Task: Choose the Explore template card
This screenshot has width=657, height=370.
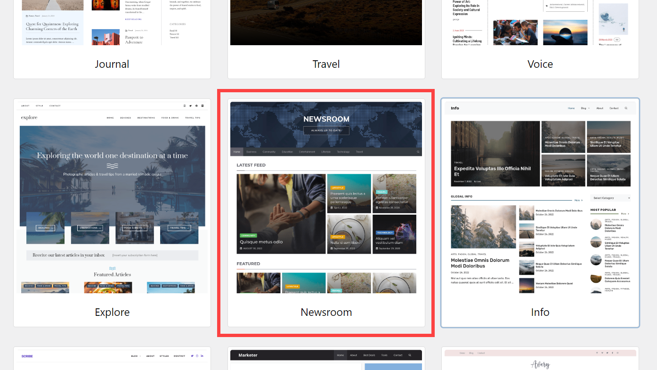Action: (x=112, y=213)
